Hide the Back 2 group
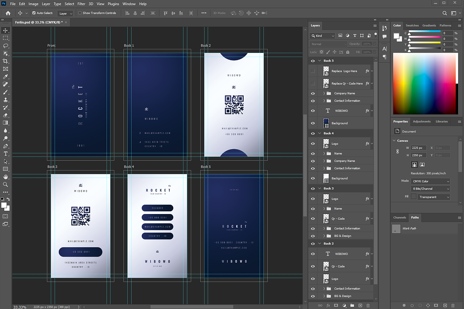464x309 pixels. (x=313, y=244)
